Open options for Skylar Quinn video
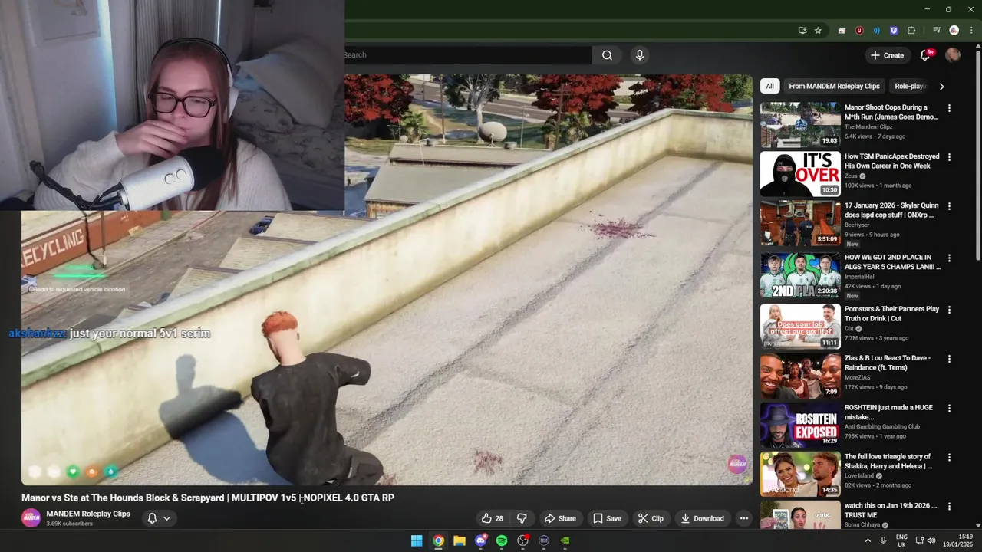 (x=949, y=206)
